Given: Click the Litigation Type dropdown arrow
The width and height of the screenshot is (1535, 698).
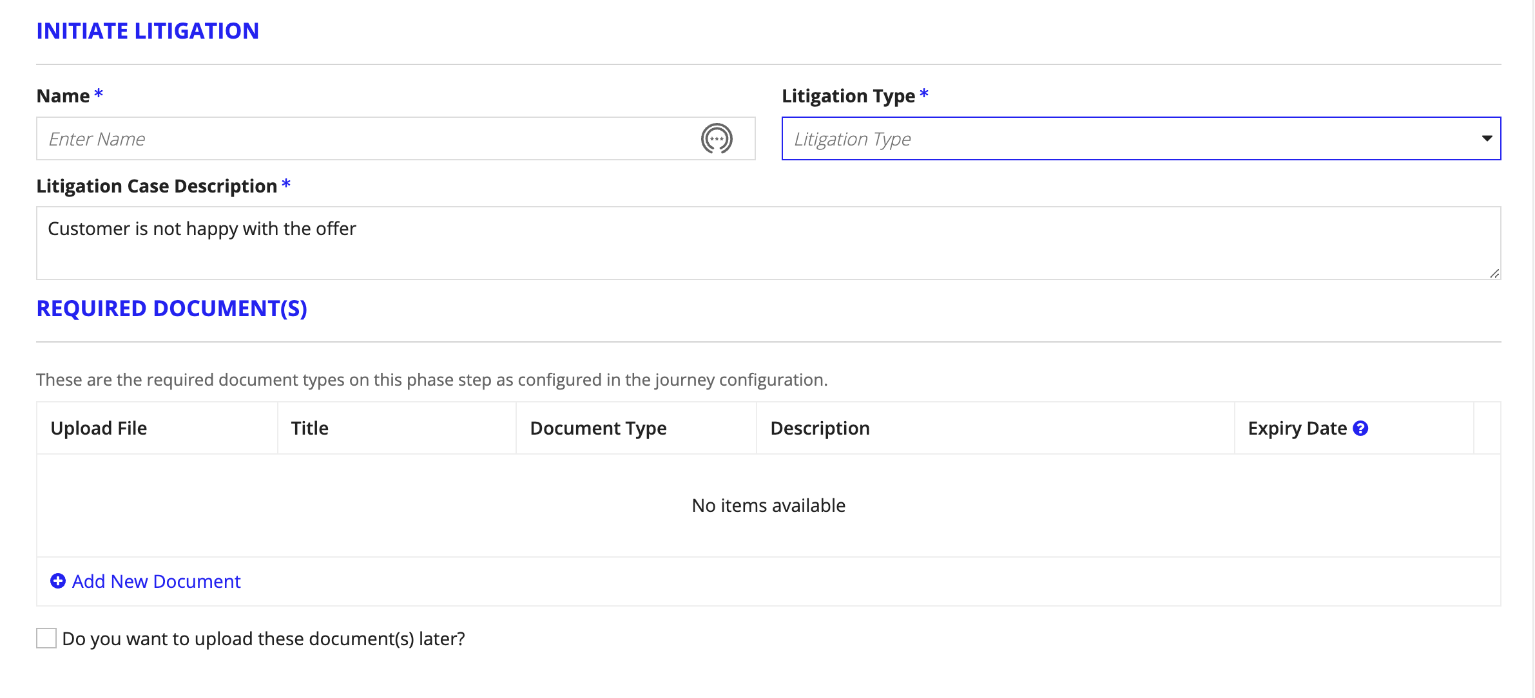Looking at the screenshot, I should pos(1487,138).
